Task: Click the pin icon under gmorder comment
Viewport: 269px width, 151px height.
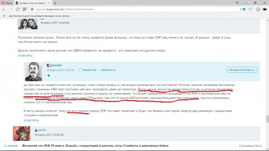Action: pyautogui.click(x=49, y=76)
